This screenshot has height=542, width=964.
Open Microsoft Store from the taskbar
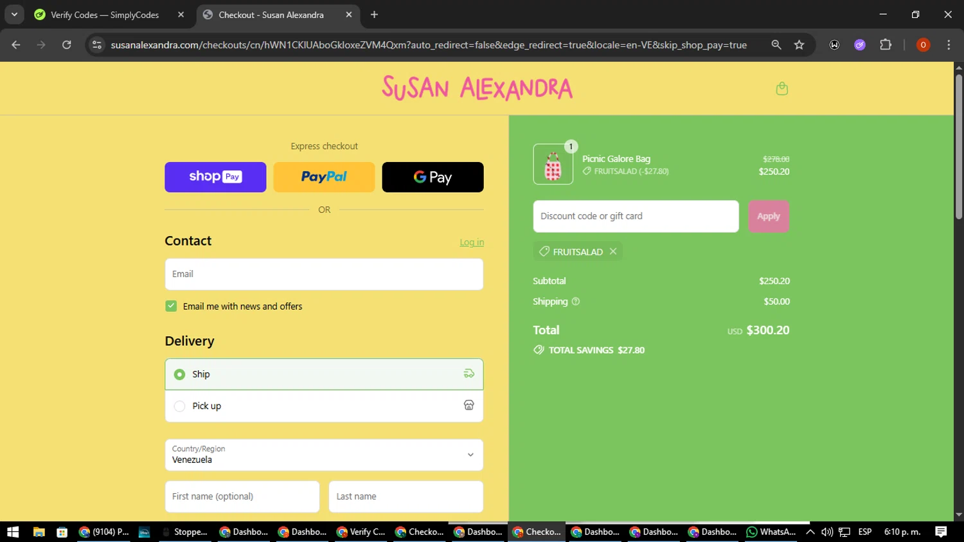point(62,532)
